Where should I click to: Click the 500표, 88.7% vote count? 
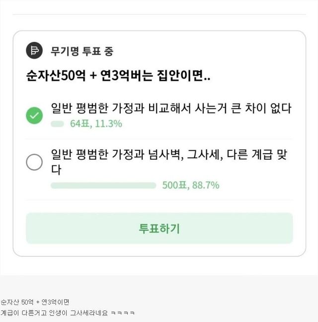tap(190, 185)
